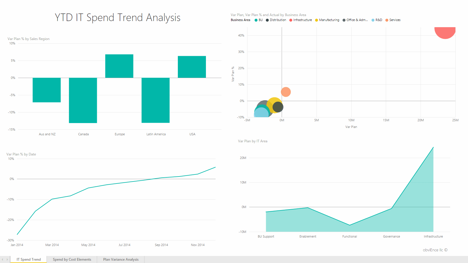The width and height of the screenshot is (468, 263).
Task: Click the Var Plan % by Sales Region title
Action: coord(29,39)
